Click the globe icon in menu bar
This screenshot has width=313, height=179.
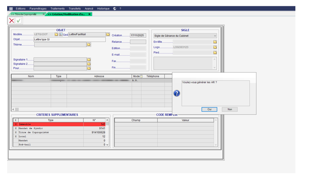coord(115,8)
